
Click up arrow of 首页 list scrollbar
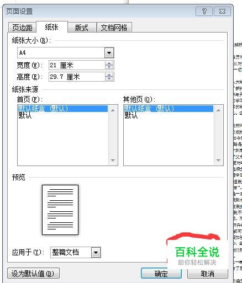click(113, 110)
